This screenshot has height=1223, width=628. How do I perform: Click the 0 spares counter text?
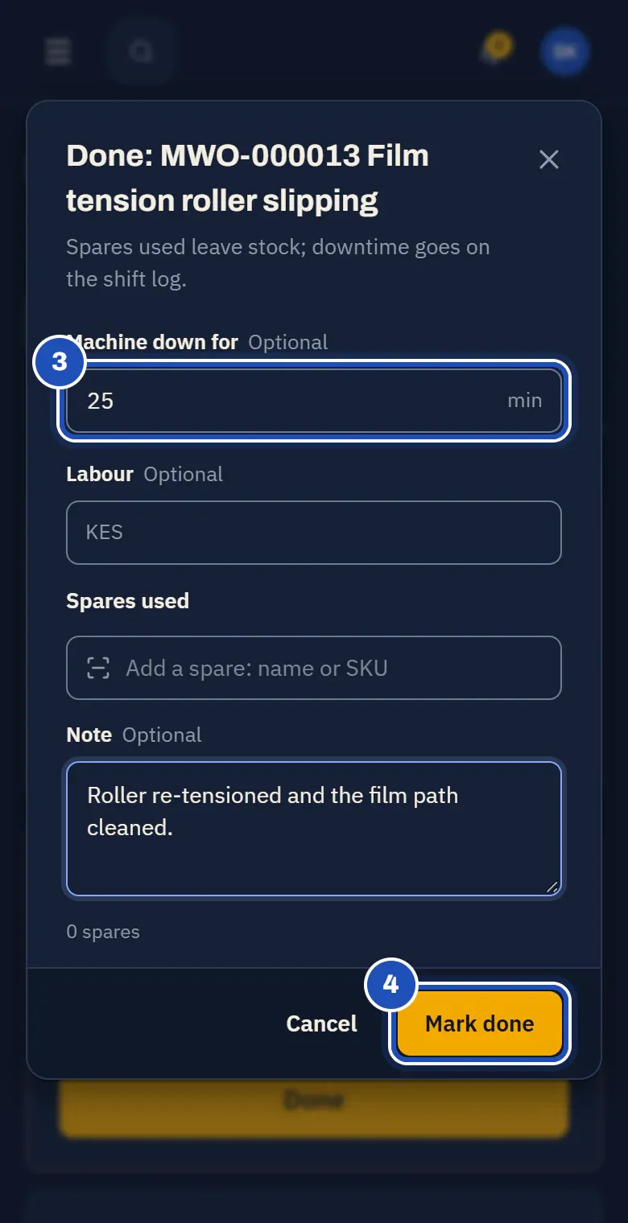103,932
